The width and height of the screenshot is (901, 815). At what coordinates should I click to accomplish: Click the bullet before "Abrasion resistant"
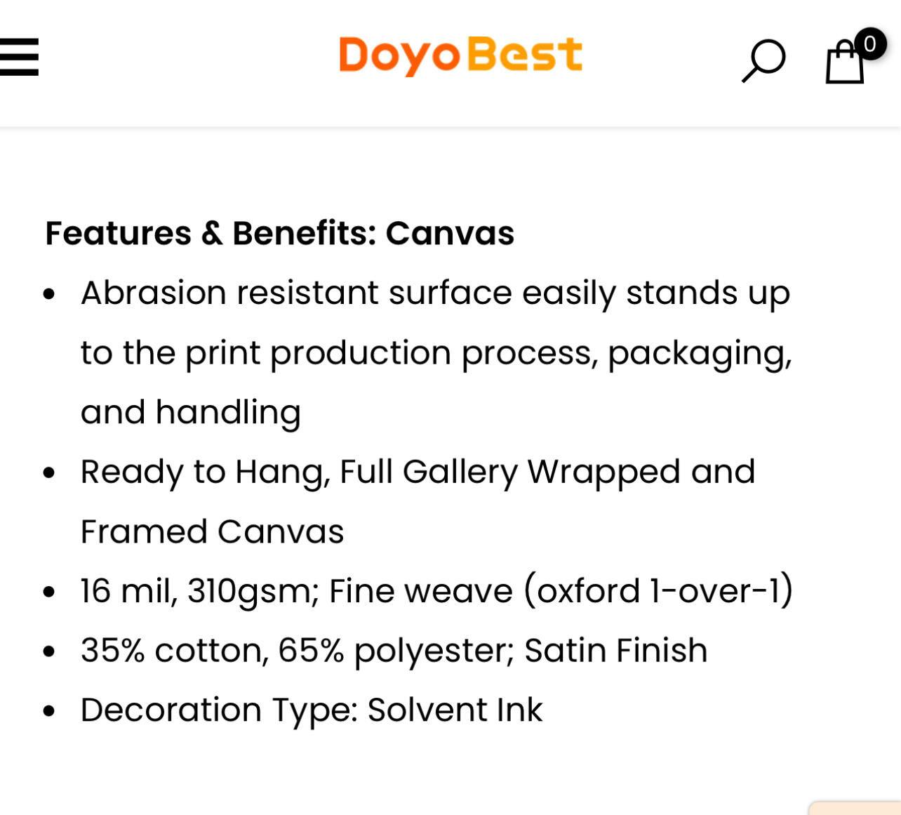click(x=48, y=294)
